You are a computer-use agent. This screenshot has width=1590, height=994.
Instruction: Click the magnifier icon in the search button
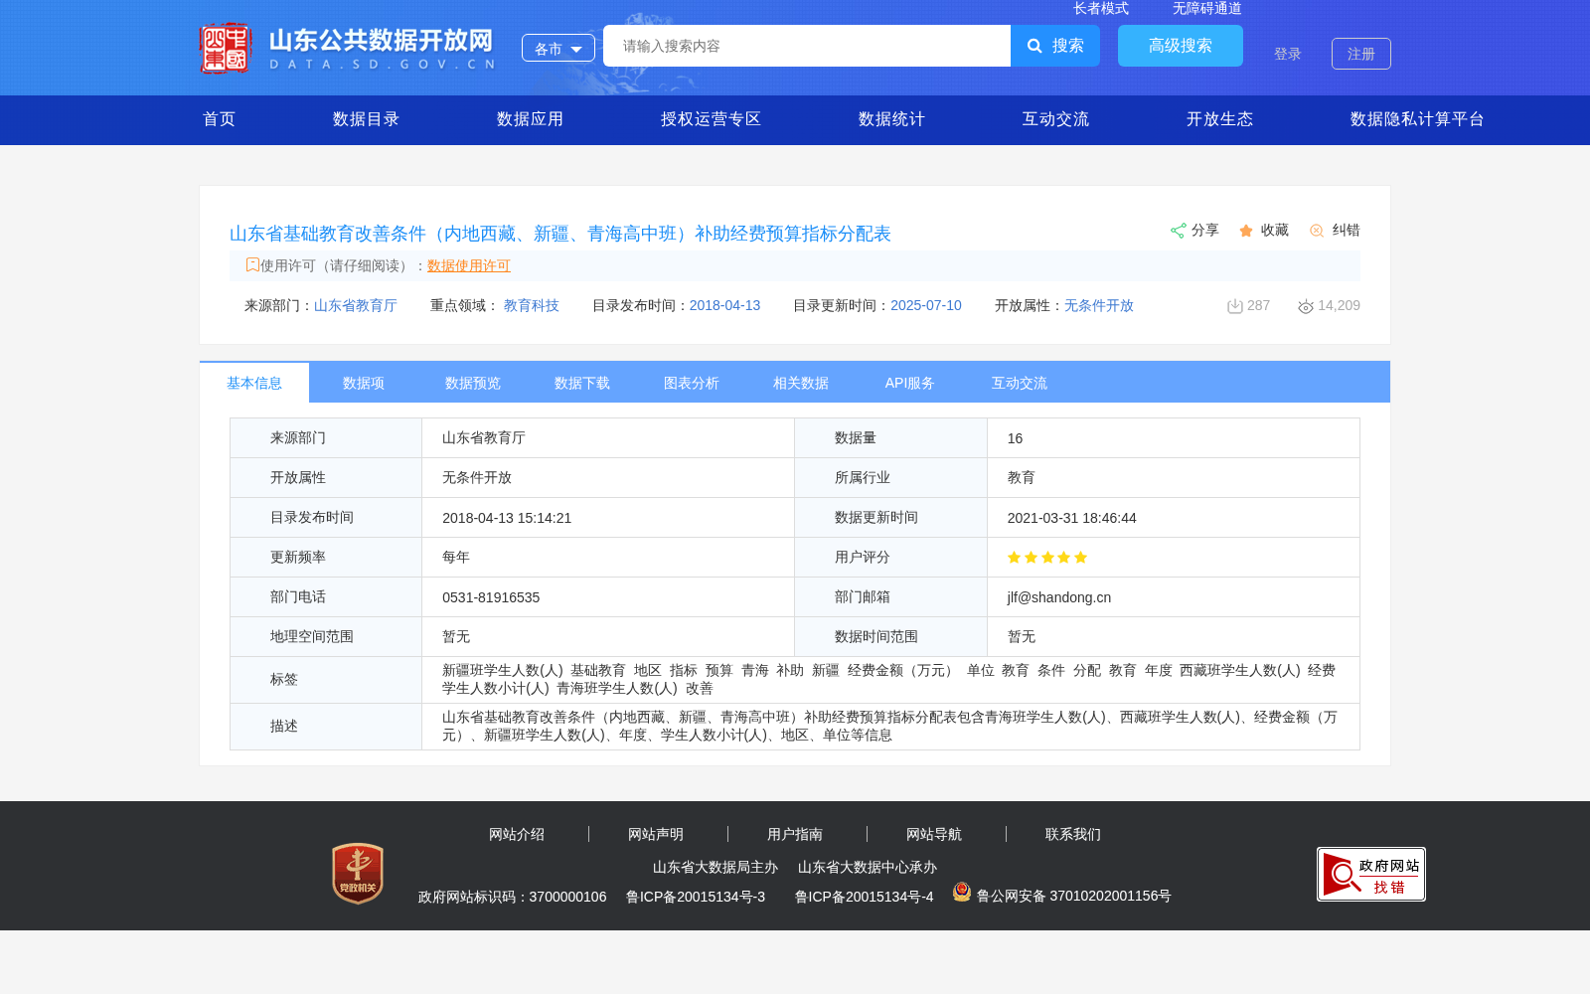coord(1034,46)
